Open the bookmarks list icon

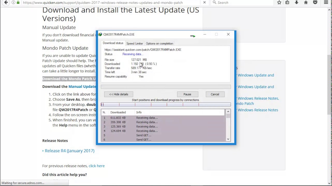(x=287, y=3)
